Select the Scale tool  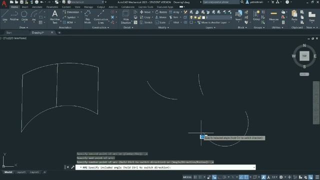click(160, 22)
